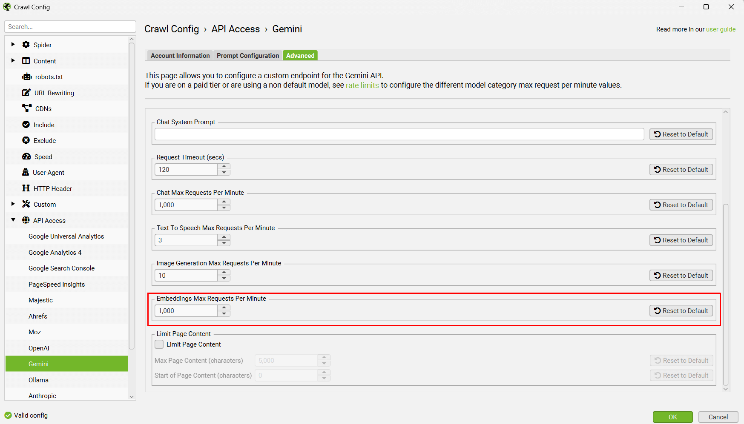Click the Content panel icon
Screen dimensions: 744x424
tap(26, 61)
